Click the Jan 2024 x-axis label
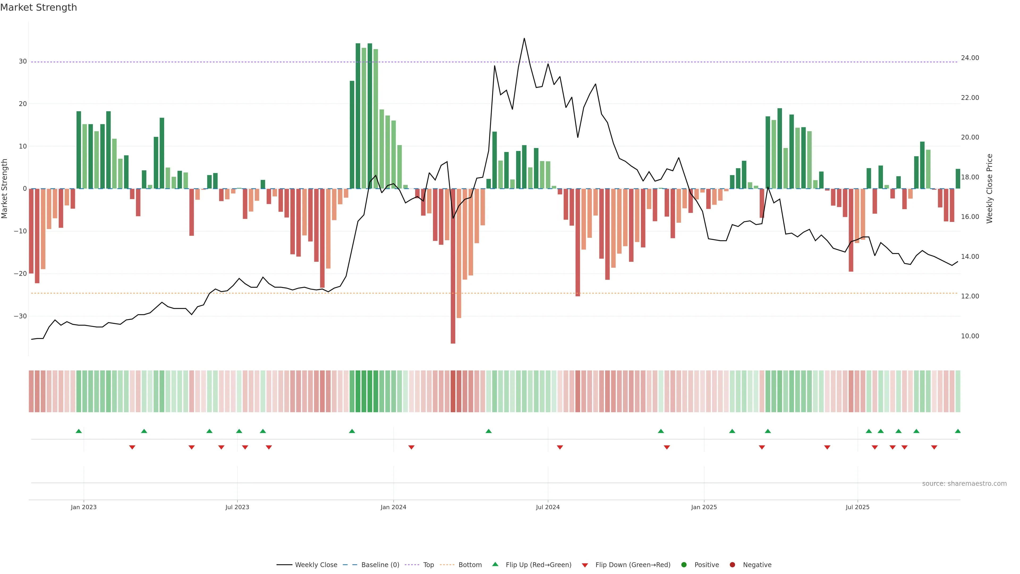1020x574 pixels. [x=393, y=507]
